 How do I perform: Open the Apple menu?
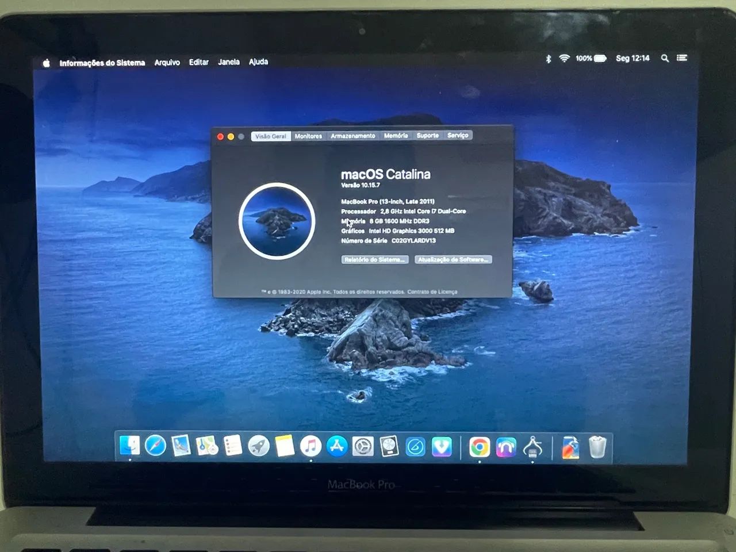point(46,63)
